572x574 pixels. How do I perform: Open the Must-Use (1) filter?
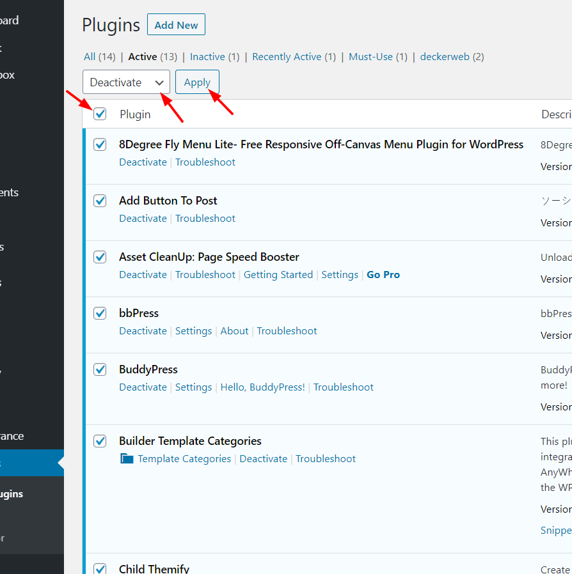378,57
